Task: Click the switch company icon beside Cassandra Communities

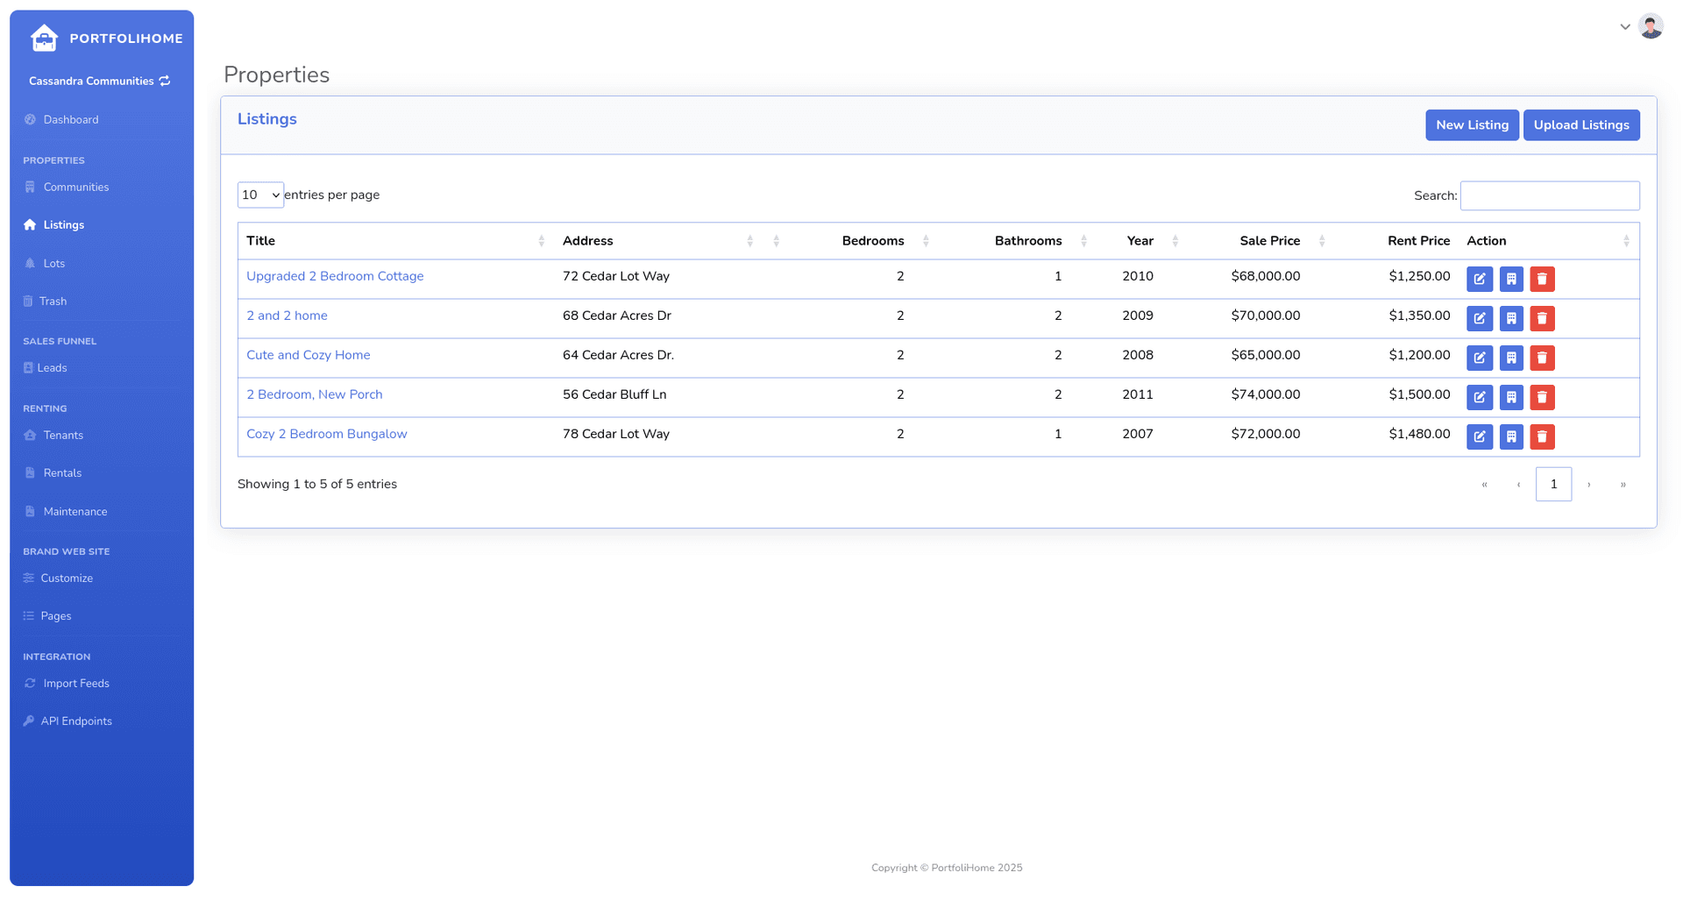Action: click(165, 81)
